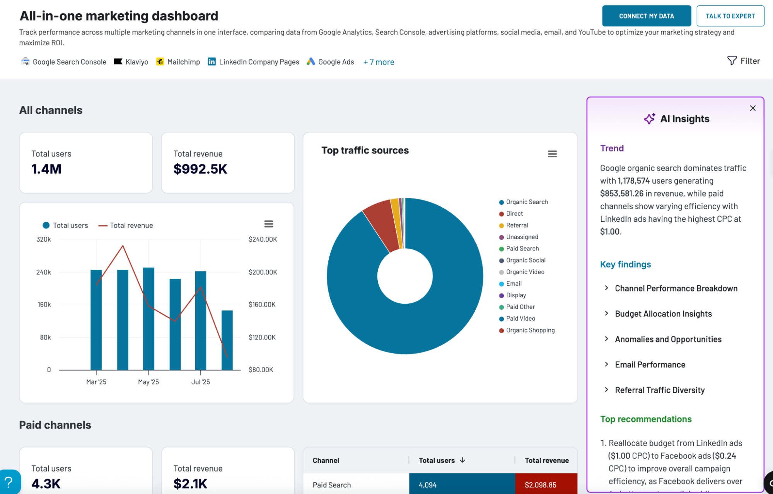The width and height of the screenshot is (773, 494).
Task: Click the +7 more integrations link
Action: coord(378,61)
